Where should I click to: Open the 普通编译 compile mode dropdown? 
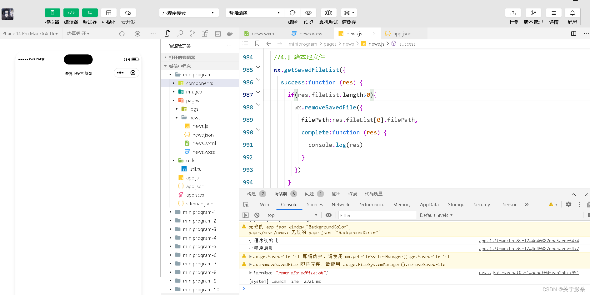(x=255, y=13)
